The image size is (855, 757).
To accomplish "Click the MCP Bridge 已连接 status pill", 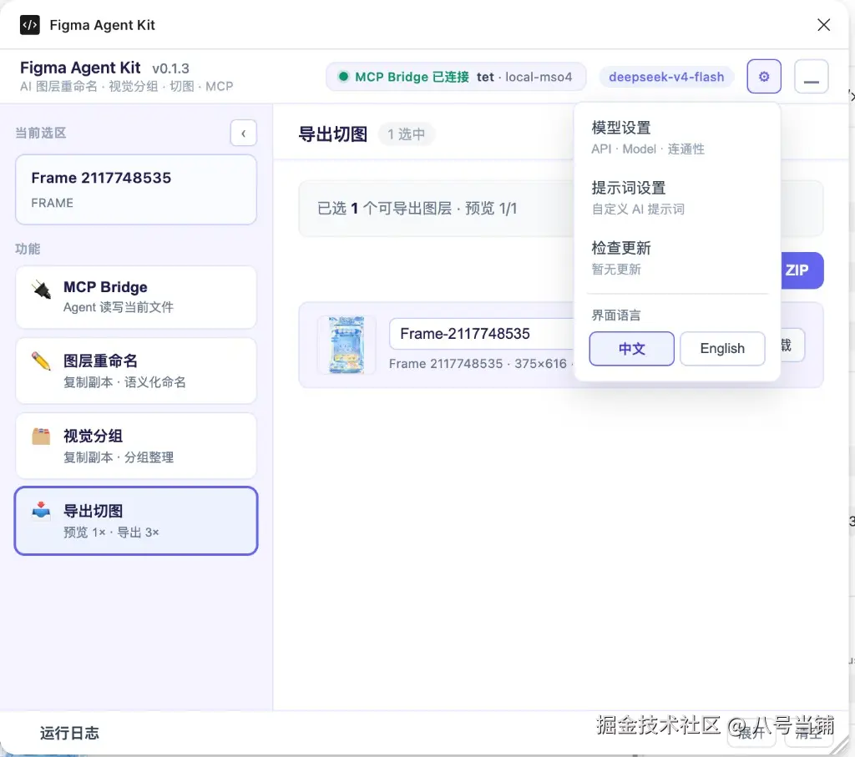I will (x=456, y=77).
